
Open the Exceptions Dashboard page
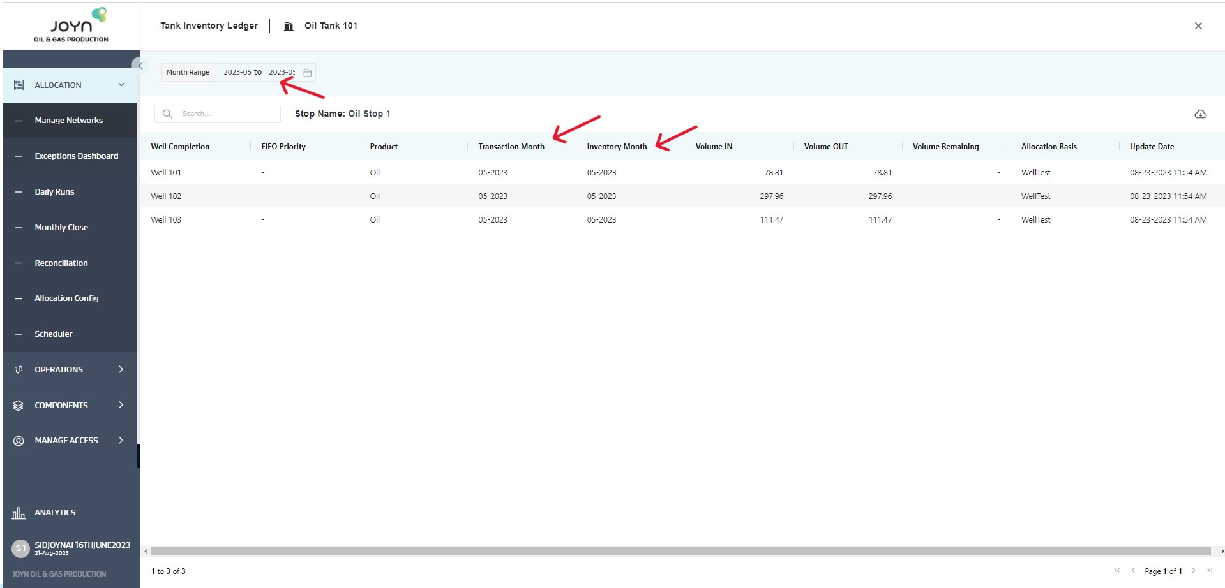(76, 156)
